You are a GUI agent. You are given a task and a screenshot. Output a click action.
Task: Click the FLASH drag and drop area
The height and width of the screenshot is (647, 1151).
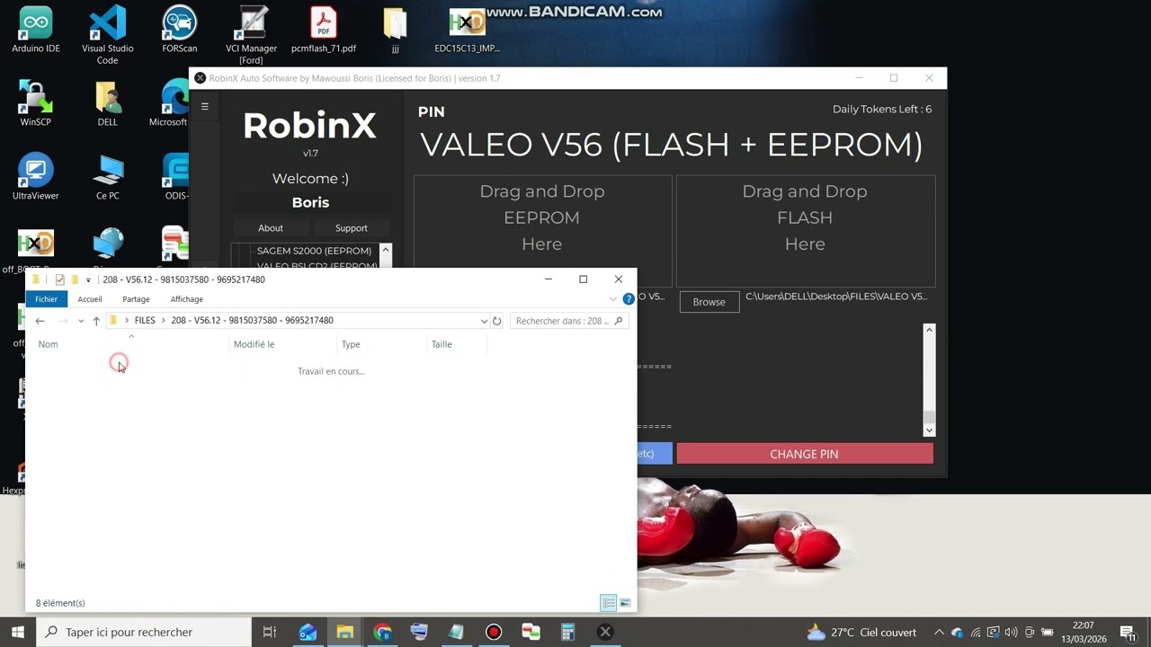805,231
